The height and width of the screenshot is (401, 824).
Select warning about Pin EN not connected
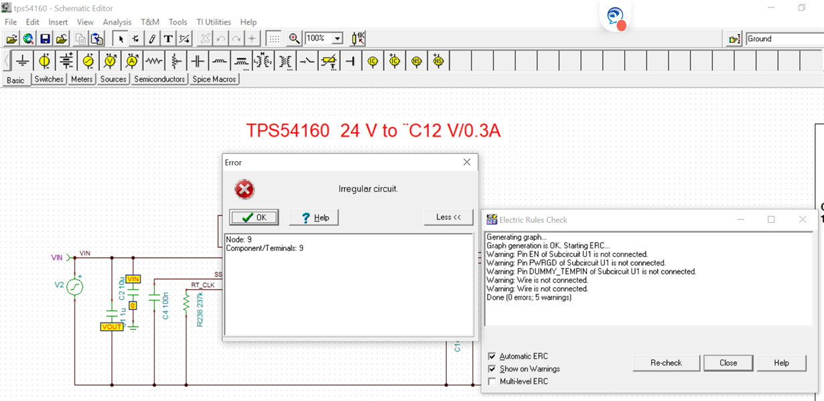point(567,254)
